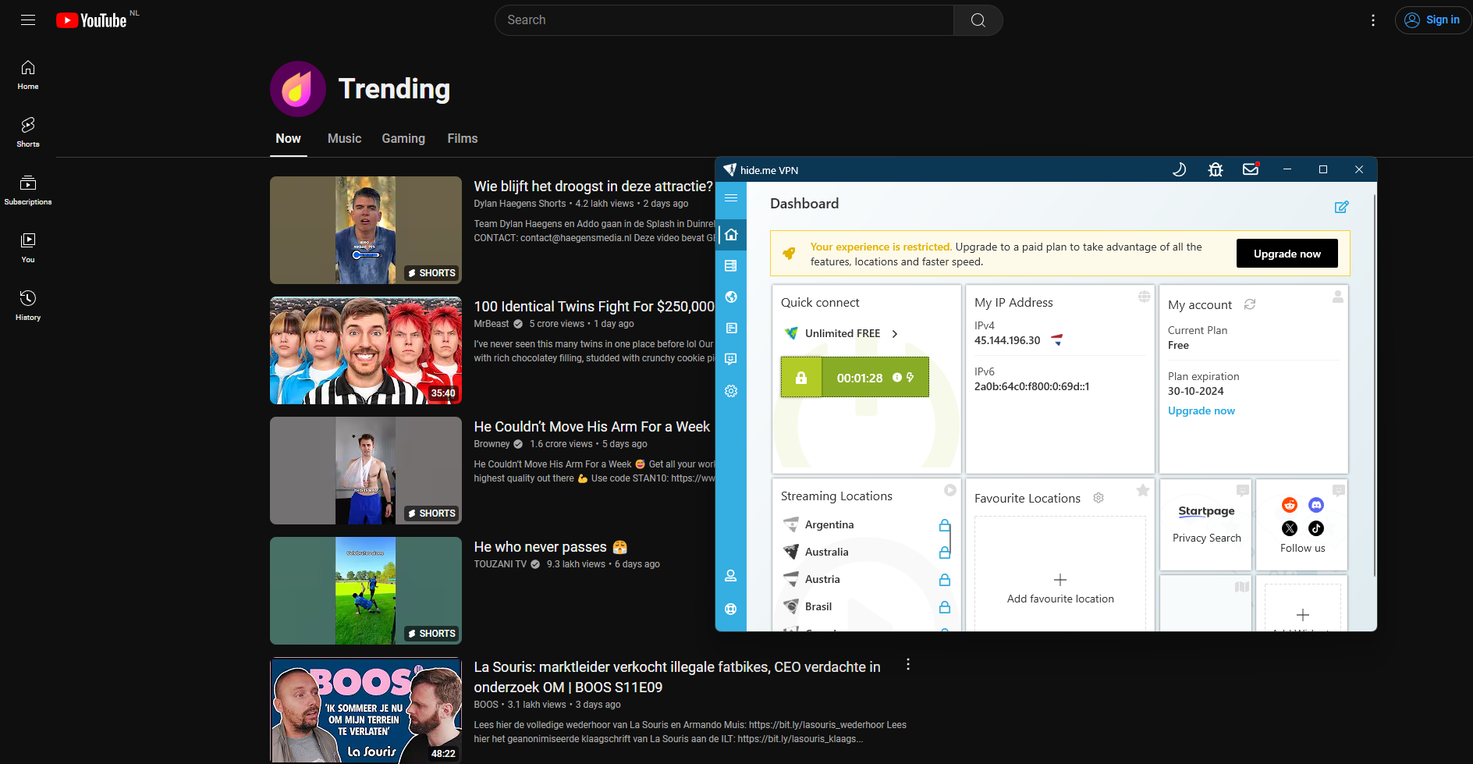Select hide.me Dashboard home icon

tap(731, 234)
